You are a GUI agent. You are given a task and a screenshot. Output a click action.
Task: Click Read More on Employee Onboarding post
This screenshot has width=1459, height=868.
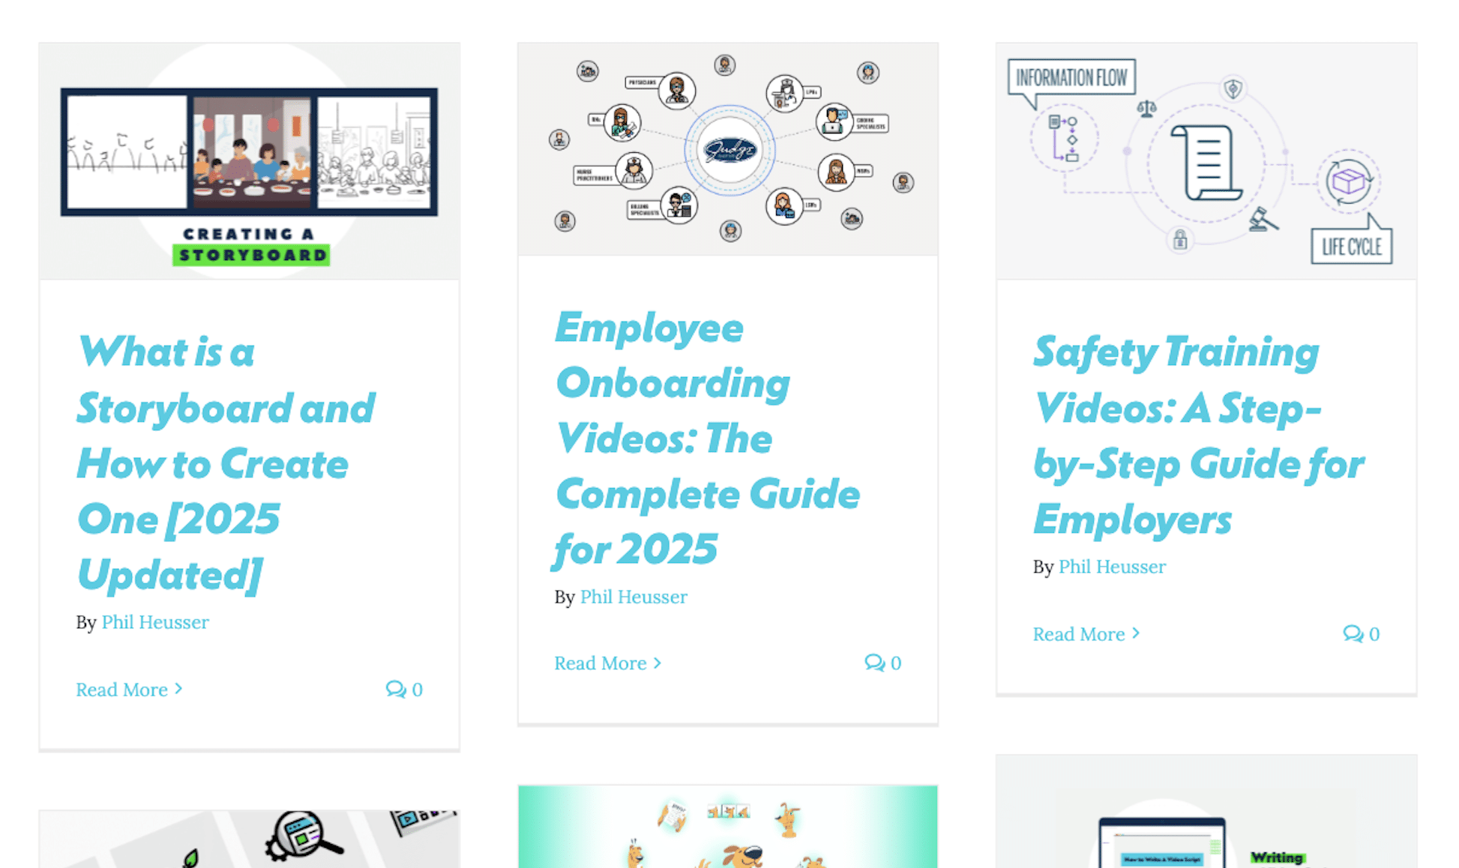tap(600, 663)
